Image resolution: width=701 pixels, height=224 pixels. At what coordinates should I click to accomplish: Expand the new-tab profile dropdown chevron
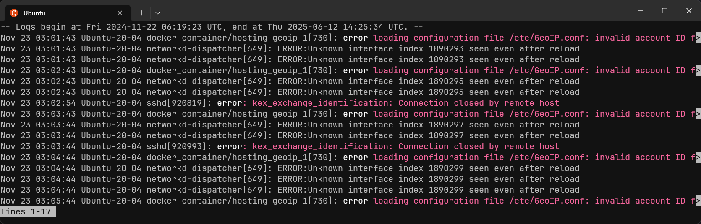coord(157,13)
